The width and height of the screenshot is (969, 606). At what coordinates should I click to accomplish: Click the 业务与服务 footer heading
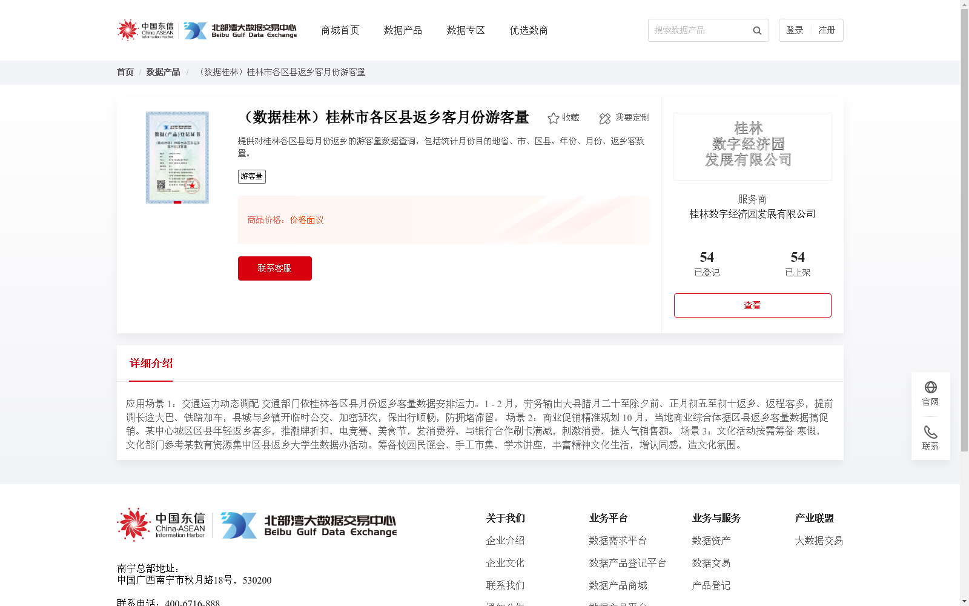(716, 518)
